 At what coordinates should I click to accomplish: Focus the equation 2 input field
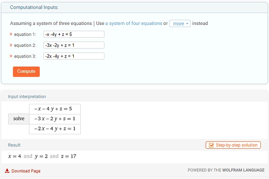click(x=74, y=45)
